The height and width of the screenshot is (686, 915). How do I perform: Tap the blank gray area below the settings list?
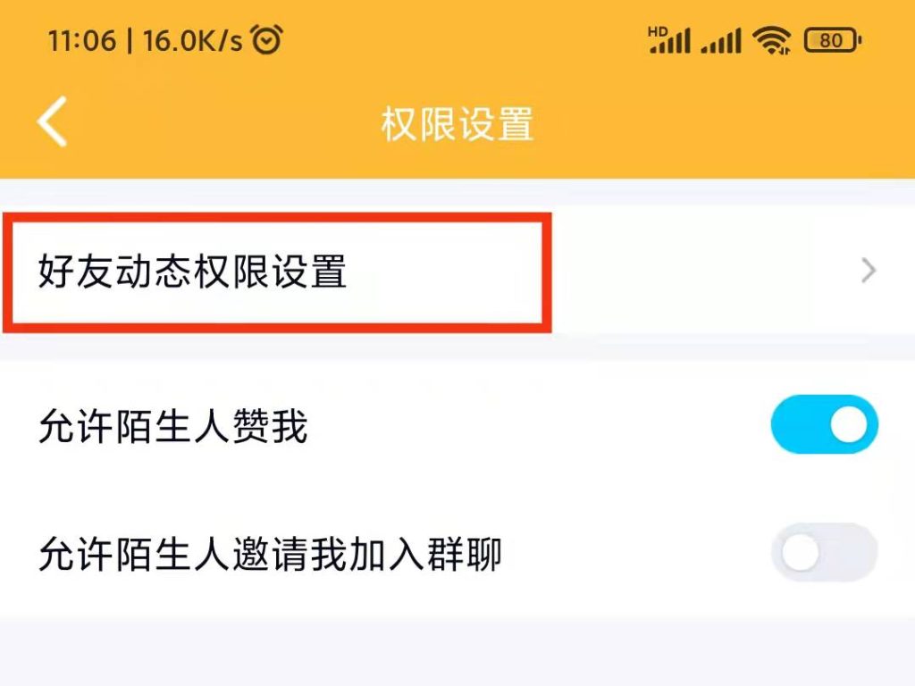coord(457,653)
